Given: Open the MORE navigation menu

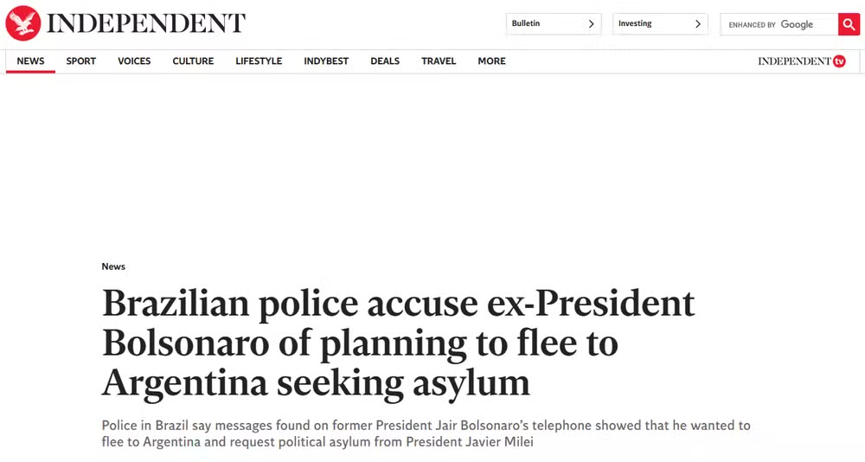Looking at the screenshot, I should point(491,61).
